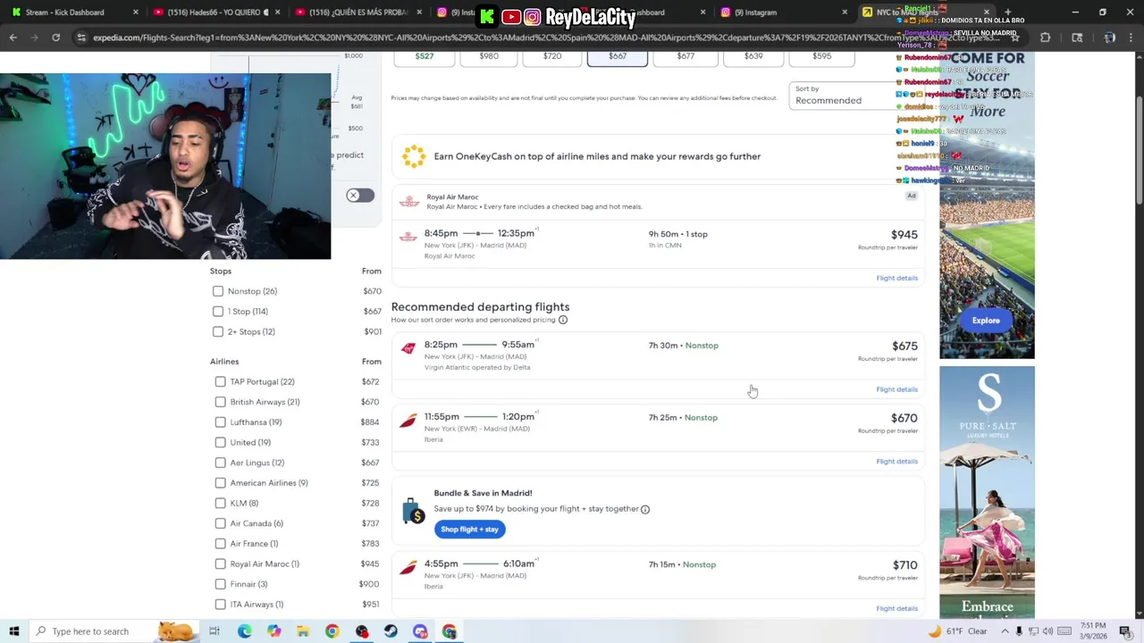Select the $639 date price tab

(x=753, y=57)
